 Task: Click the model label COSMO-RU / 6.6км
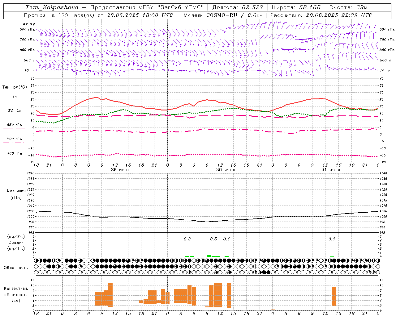coord(235,15)
